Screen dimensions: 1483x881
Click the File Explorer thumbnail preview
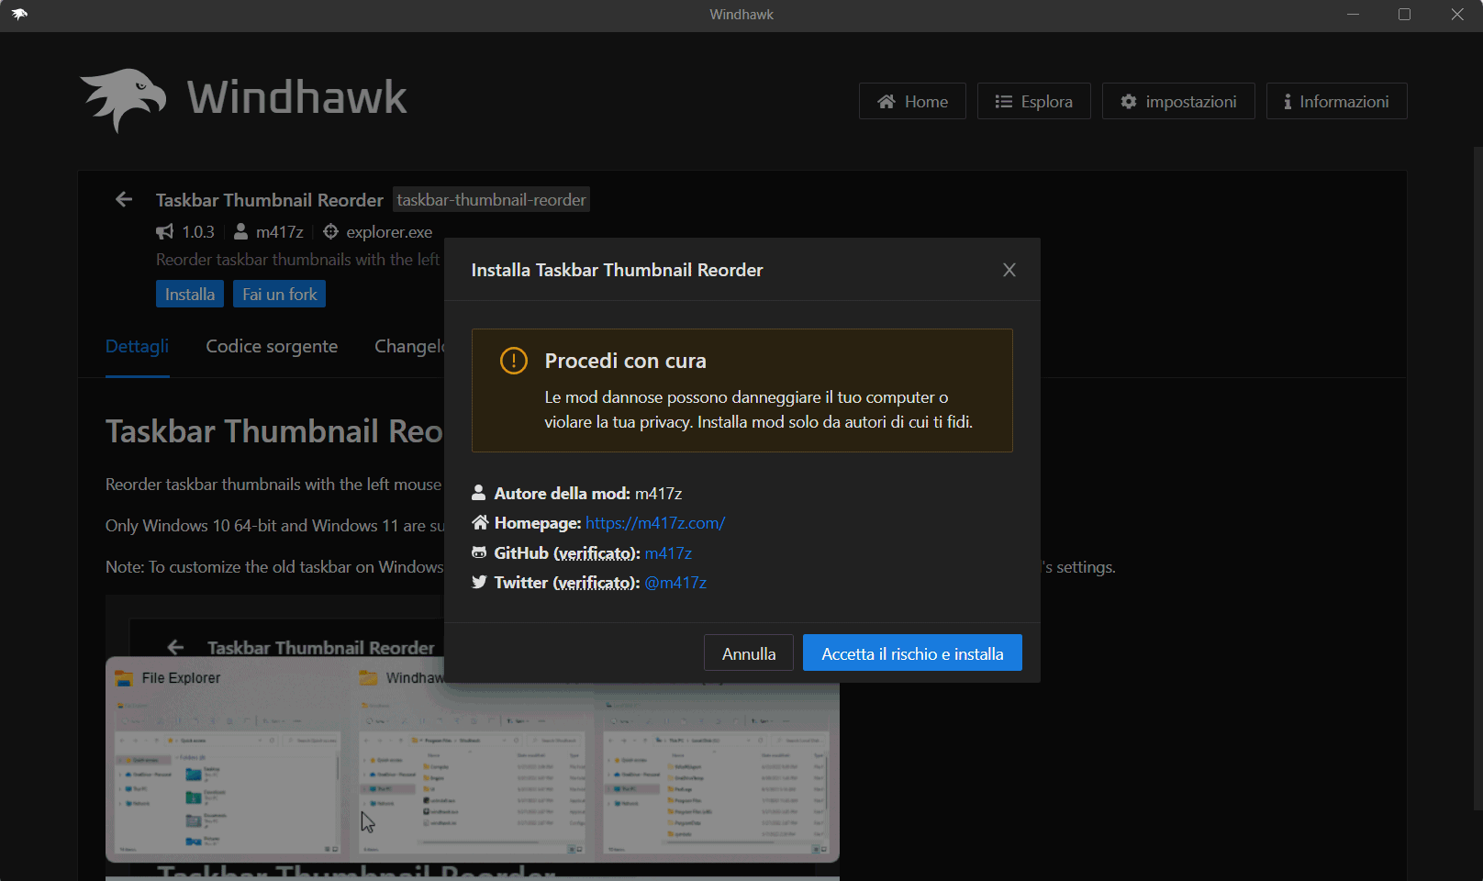coord(226,760)
